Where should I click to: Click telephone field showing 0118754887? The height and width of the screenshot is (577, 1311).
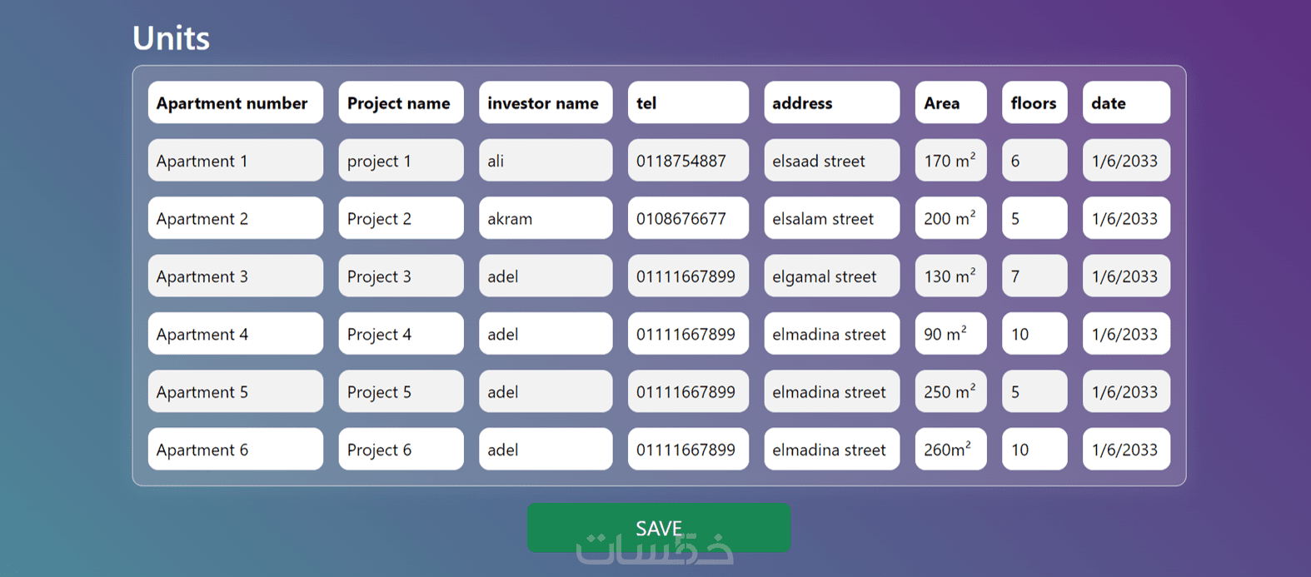pyautogui.click(x=687, y=161)
